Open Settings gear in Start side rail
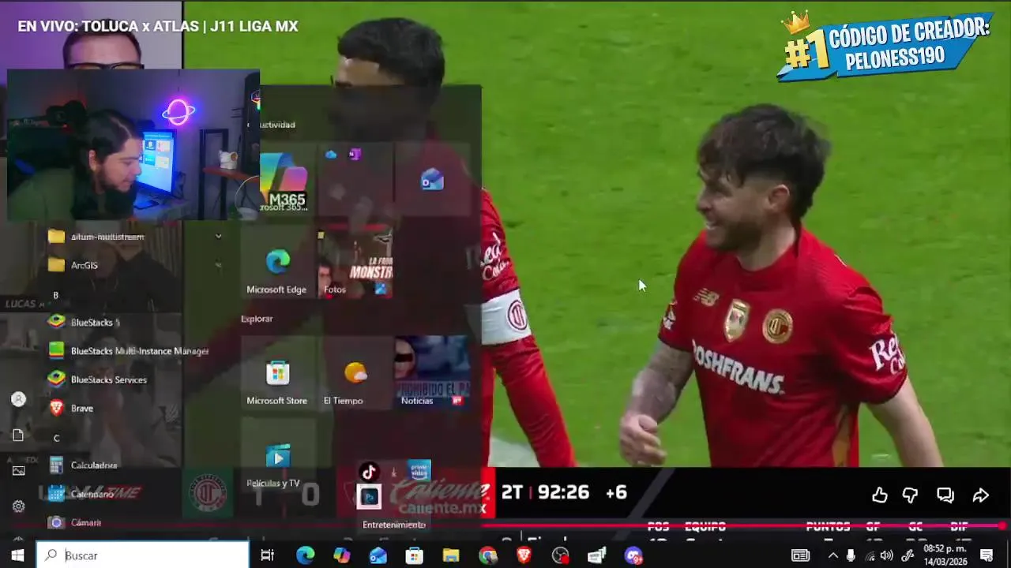 pos(18,506)
